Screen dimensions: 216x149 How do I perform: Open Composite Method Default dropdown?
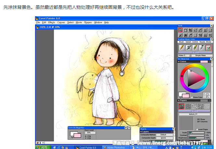point(164,135)
